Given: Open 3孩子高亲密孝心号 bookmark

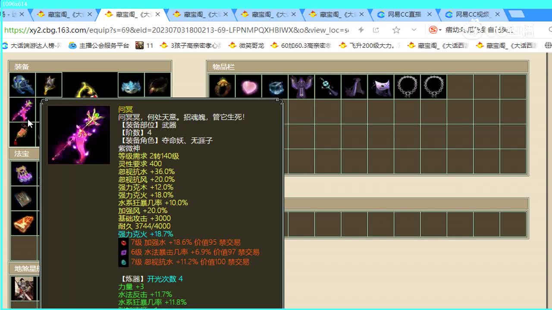Looking at the screenshot, I should [191, 45].
